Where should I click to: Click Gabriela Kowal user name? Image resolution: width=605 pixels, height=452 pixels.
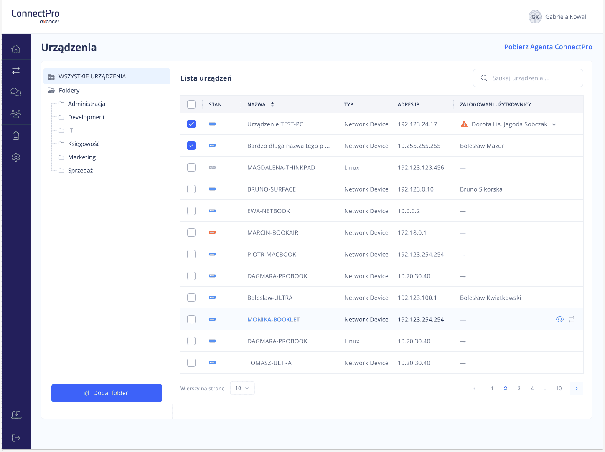click(x=566, y=17)
